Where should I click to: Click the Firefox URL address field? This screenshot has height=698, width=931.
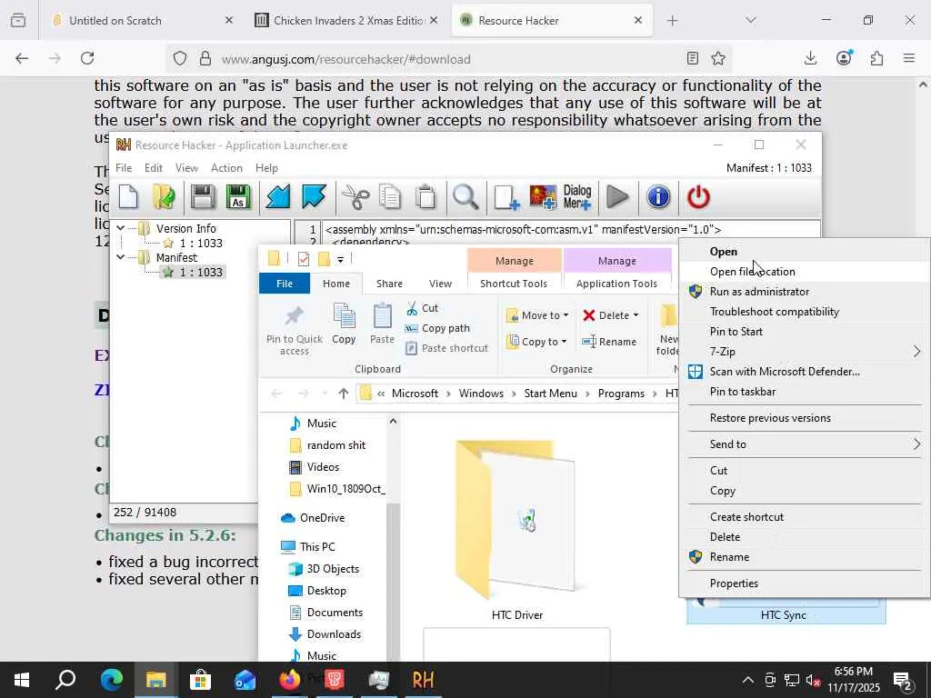coord(451,59)
